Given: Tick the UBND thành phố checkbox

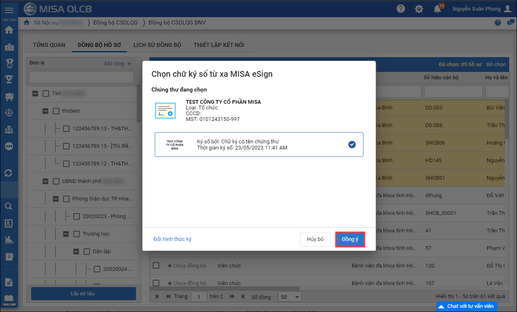Looking at the screenshot, I should coord(56,181).
